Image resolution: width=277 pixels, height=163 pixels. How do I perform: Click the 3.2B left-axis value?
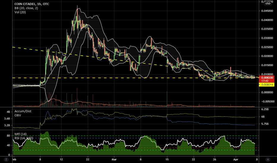pos(7,125)
